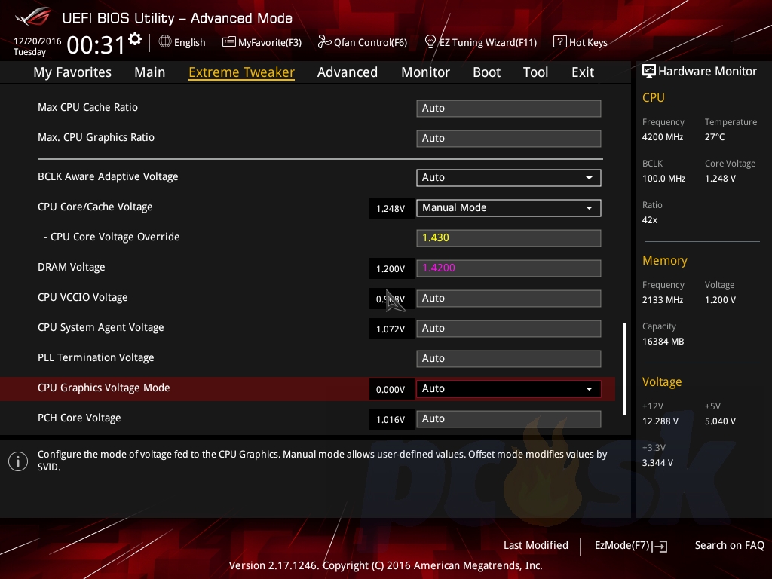Open English language selection
This screenshot has width=772, height=579.
pyautogui.click(x=189, y=42)
